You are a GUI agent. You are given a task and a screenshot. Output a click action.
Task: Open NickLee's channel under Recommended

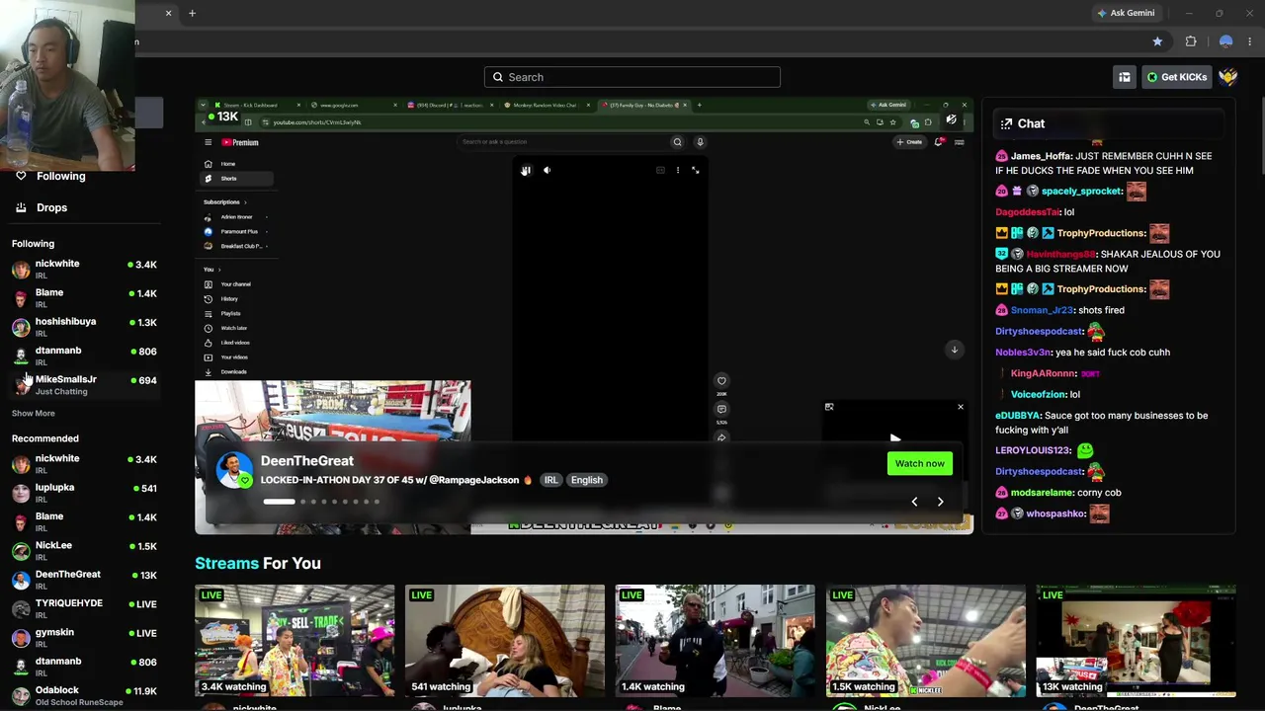click(84, 550)
